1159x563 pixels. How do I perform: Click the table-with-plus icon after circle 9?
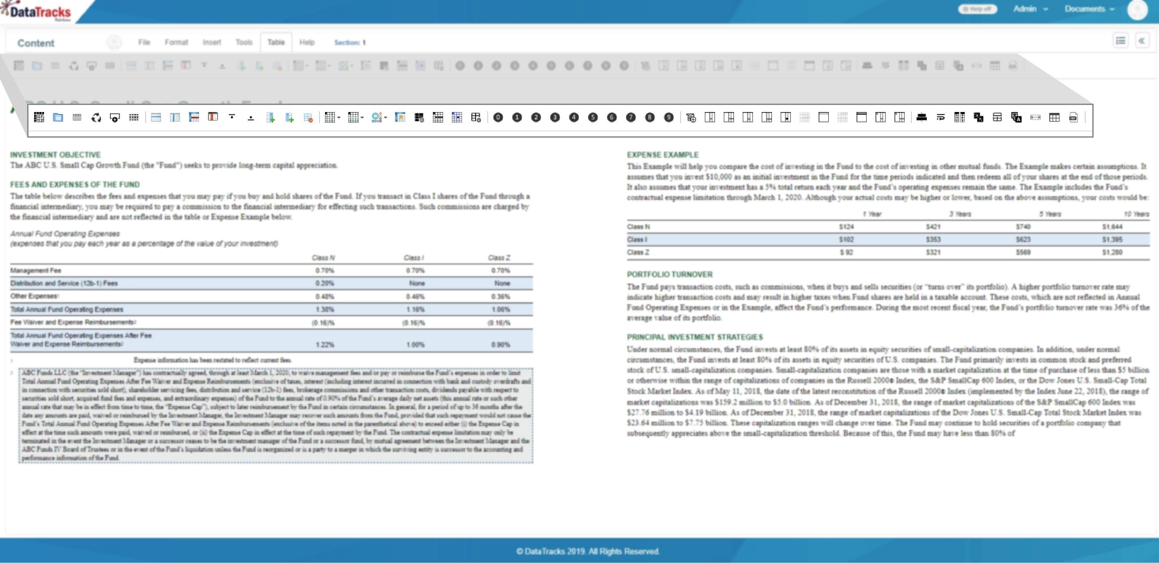(691, 118)
